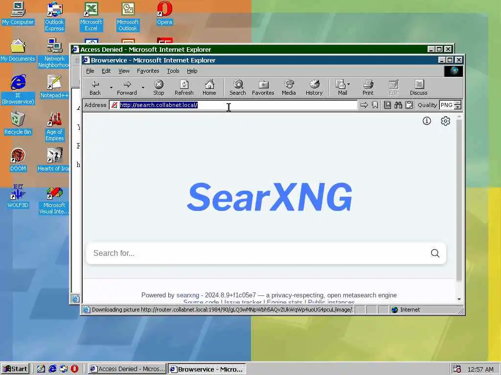The width and height of the screenshot is (501, 375).
Task: Click the clipboard icon near Quality
Action: pyautogui.click(x=409, y=105)
